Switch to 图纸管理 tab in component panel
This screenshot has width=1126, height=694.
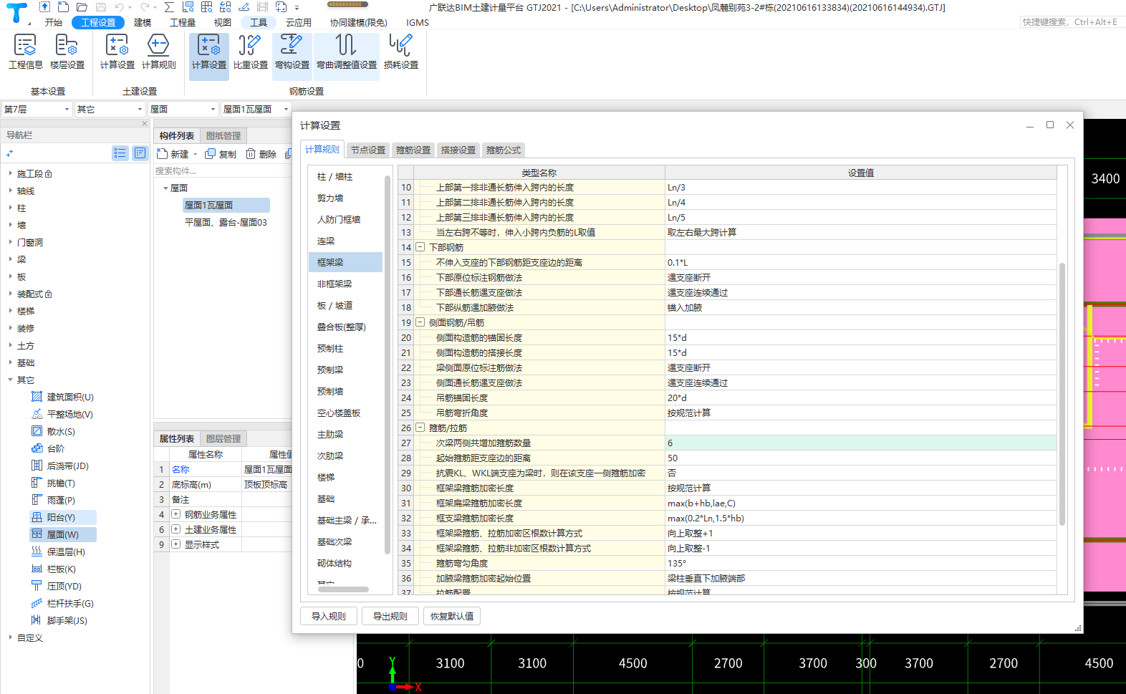[x=223, y=135]
